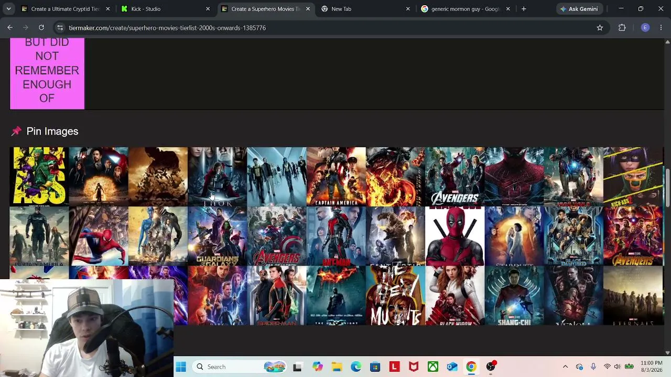
Task: Click the address bar URL
Action: tap(167, 28)
